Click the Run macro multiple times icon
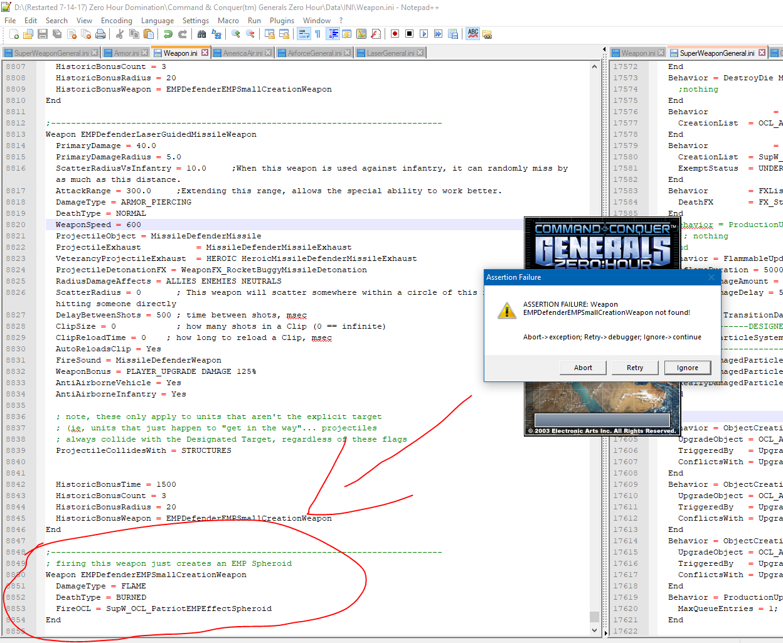Viewport: 783px width, 643px height. point(438,34)
